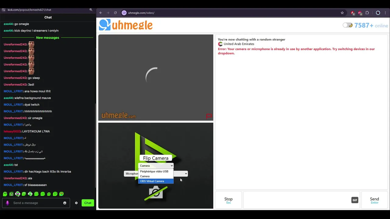The width and height of the screenshot is (390, 219).
Task: Go back in the uhmegle browser window
Action: tap(101, 13)
